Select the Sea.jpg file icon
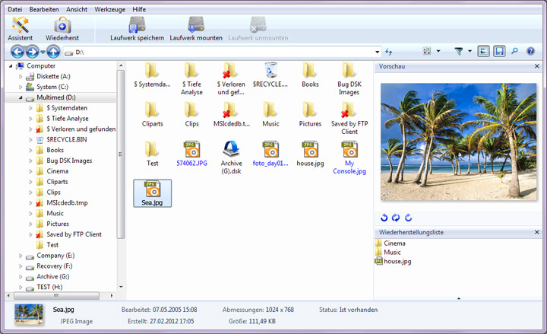This screenshot has width=547, height=334. [x=152, y=193]
